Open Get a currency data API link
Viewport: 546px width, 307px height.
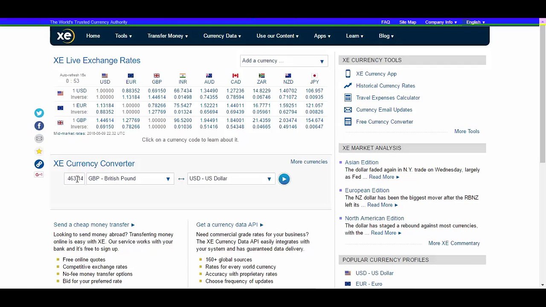tap(229, 225)
